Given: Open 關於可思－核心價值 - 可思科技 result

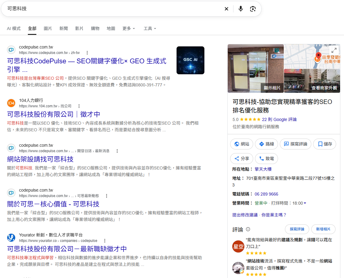Looking at the screenshot, I should click(x=53, y=204).
